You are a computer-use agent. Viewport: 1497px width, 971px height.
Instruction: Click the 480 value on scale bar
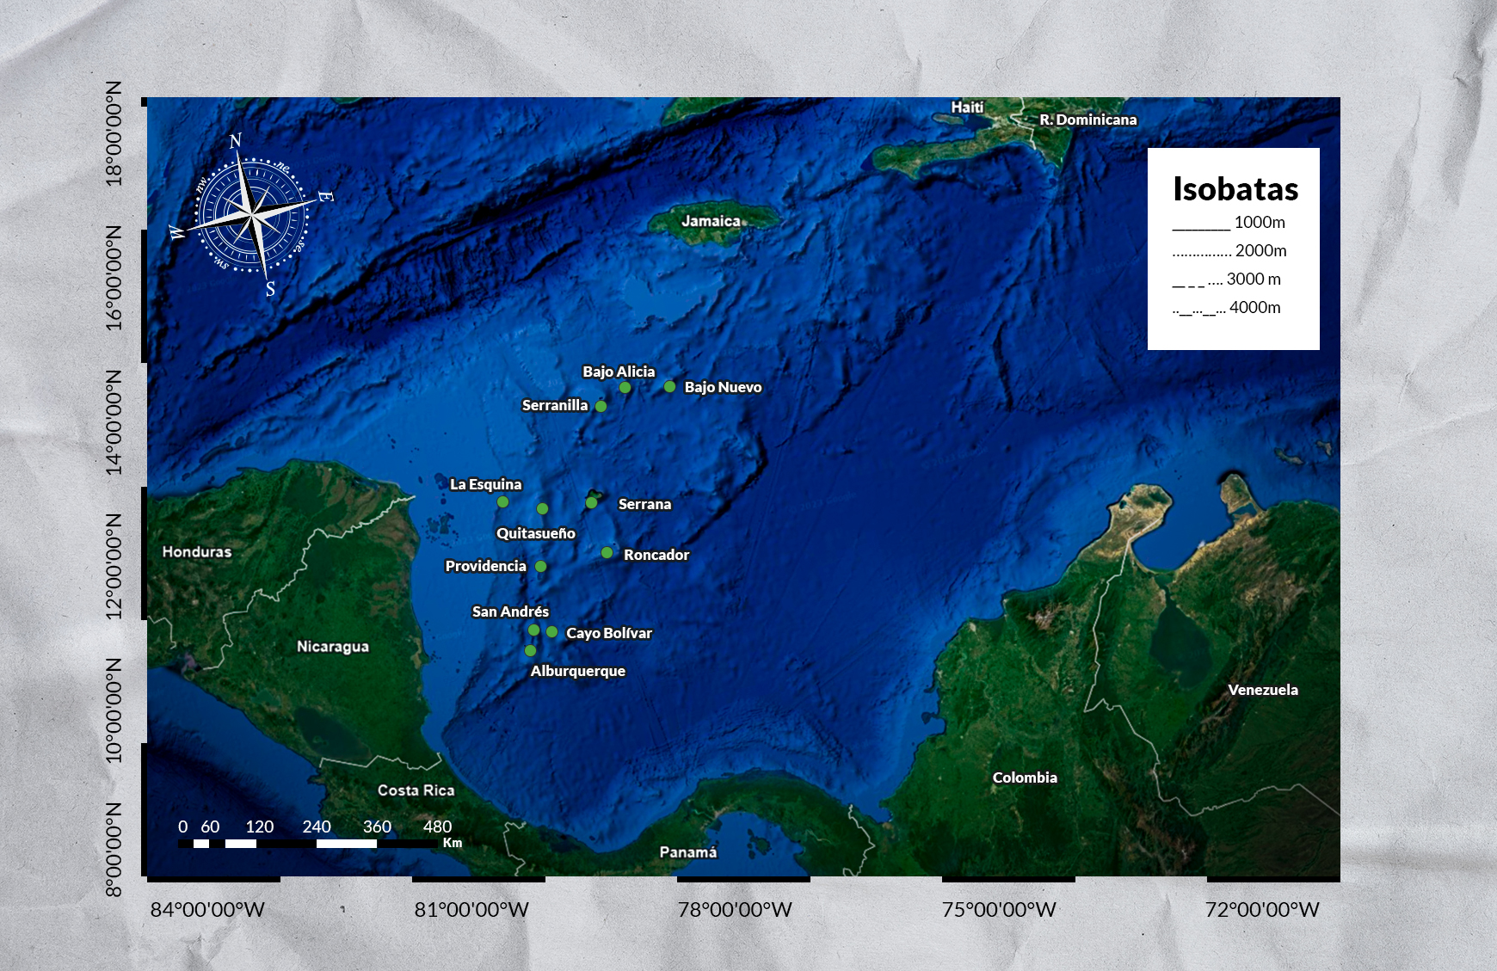pos(437,827)
